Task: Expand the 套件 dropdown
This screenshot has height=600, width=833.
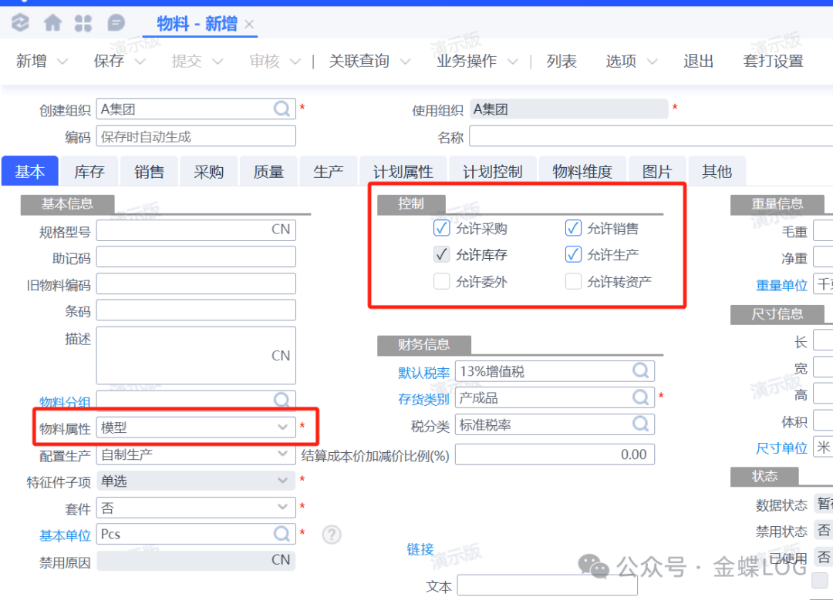Action: (x=282, y=508)
